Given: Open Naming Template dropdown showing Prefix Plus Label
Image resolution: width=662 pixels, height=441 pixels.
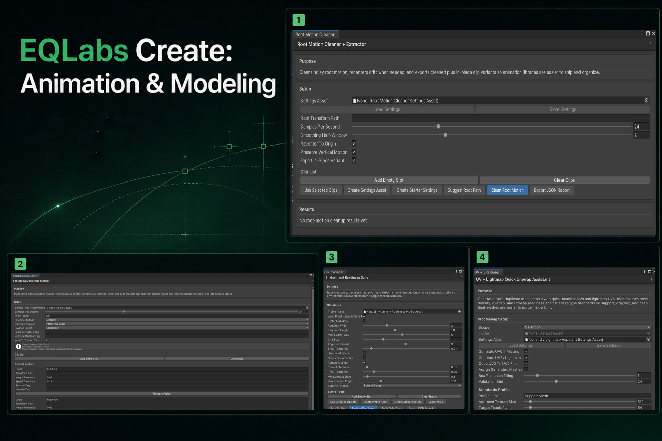Looking at the screenshot, I should coord(177,324).
